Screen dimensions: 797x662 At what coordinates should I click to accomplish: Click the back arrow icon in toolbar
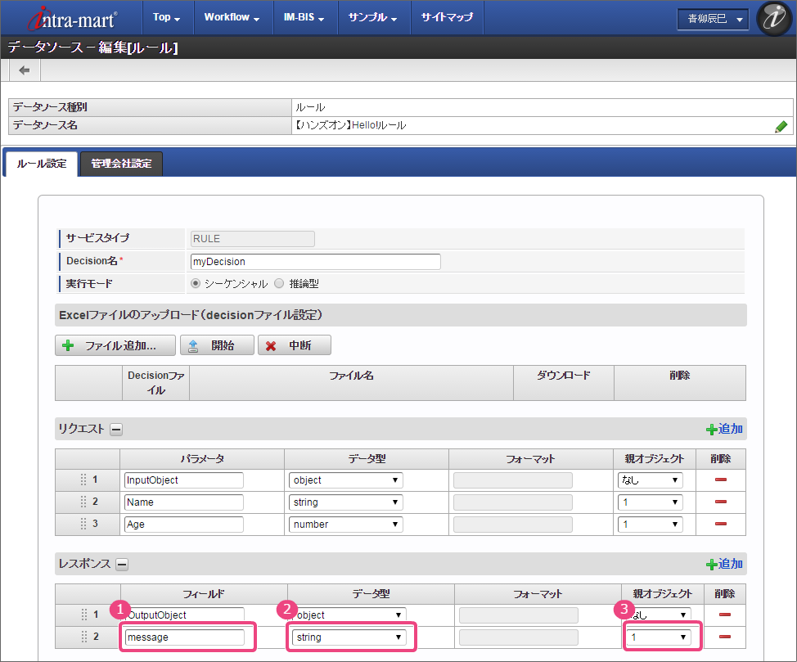pos(25,70)
